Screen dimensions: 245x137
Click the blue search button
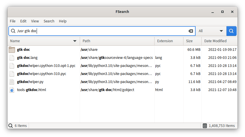click(231, 31)
